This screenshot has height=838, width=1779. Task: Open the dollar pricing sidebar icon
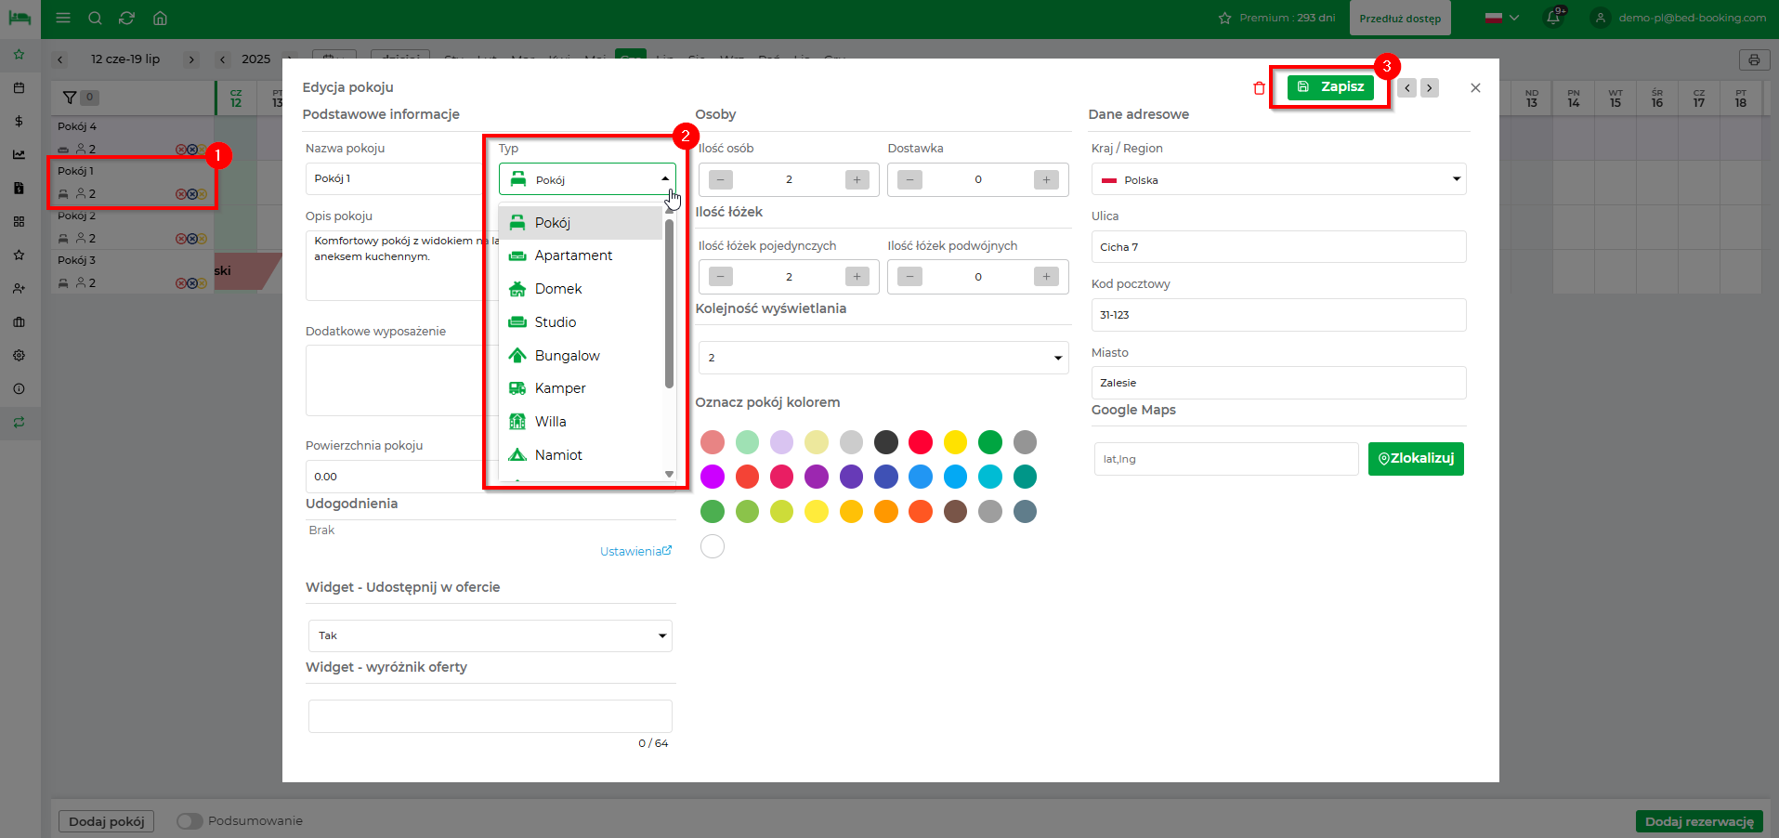[x=19, y=122]
